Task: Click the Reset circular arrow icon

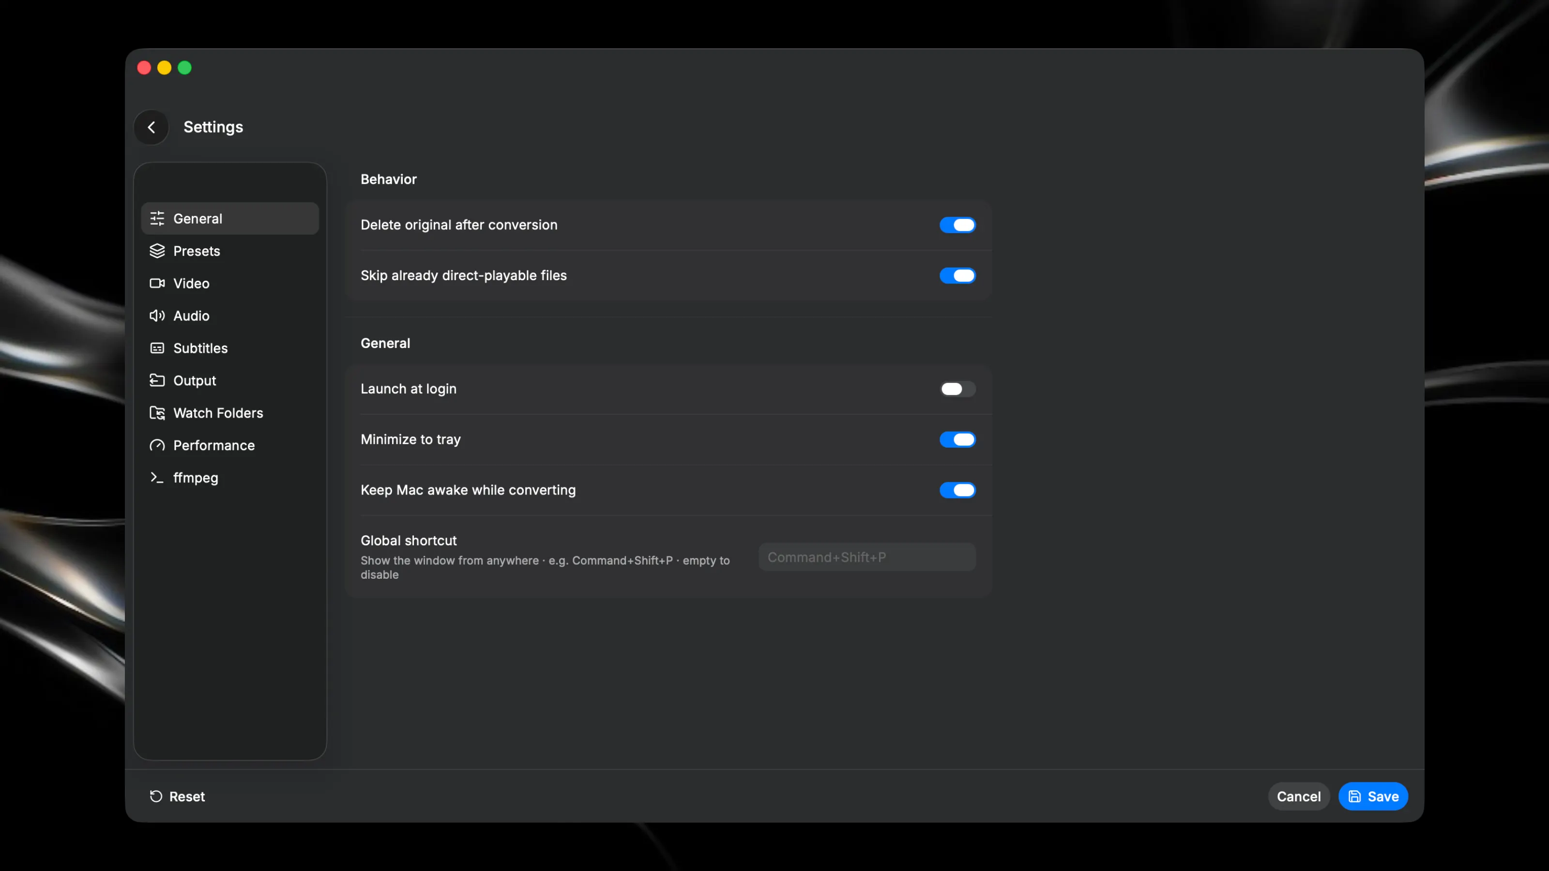Action: tap(156, 796)
